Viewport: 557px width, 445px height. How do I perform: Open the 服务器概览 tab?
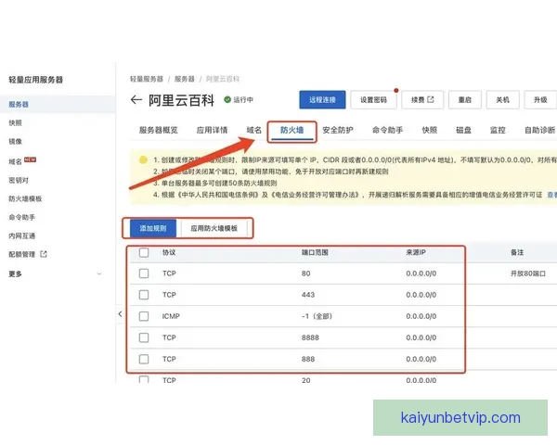pyautogui.click(x=159, y=130)
